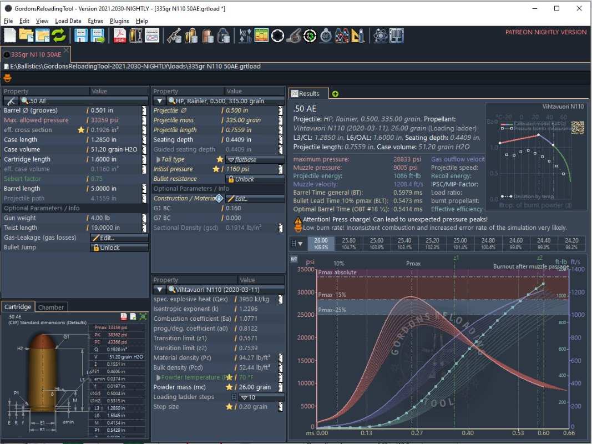Toggle the star beside Step size
Screen dimensions: 592x444
pyautogui.click(x=229, y=407)
